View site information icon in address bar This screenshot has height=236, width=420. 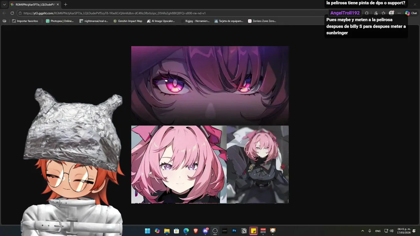click(20, 13)
